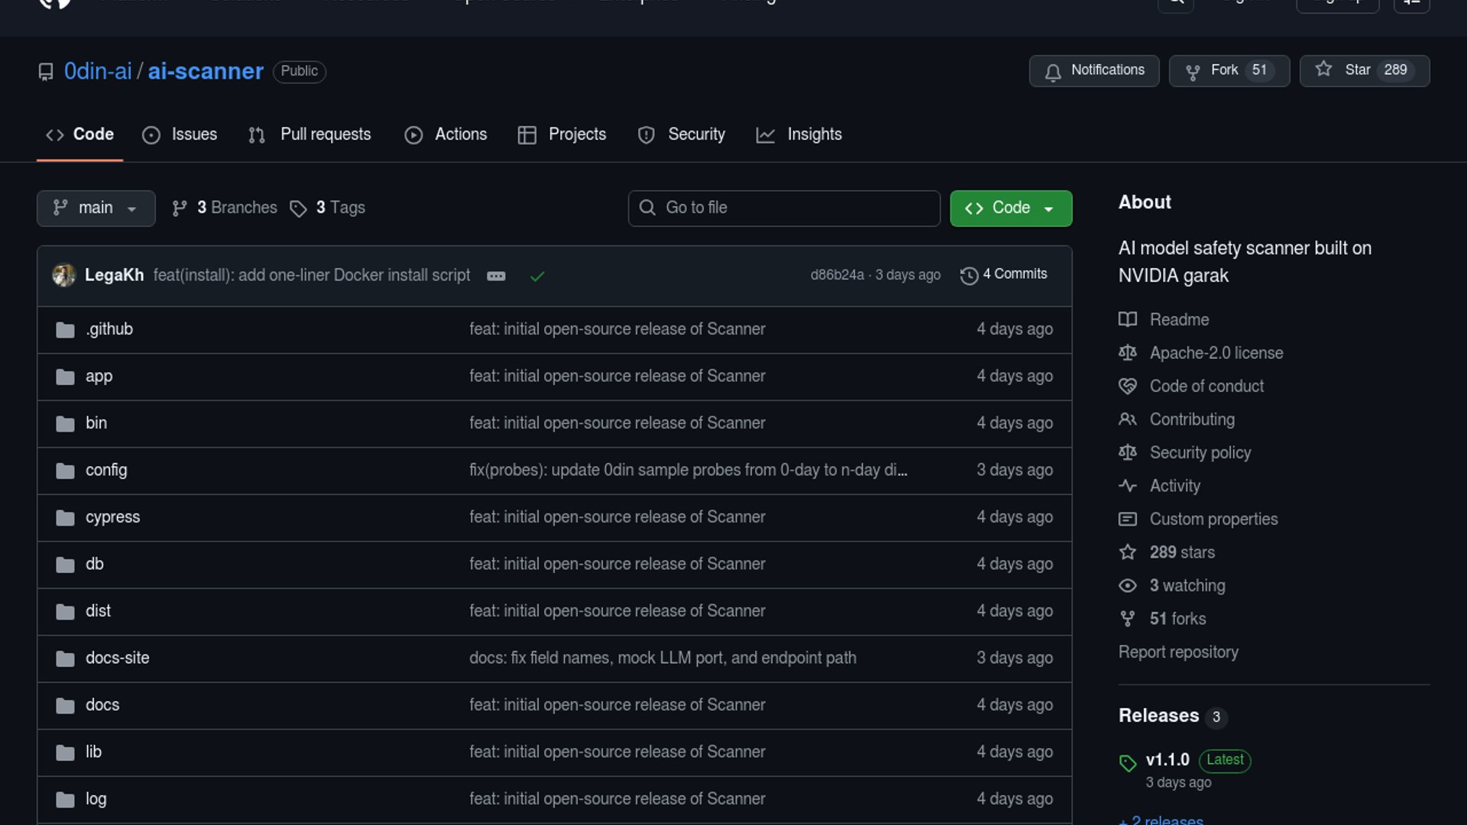Click the .github folder icon
Image resolution: width=1467 pixels, height=825 pixels.
pos(65,330)
